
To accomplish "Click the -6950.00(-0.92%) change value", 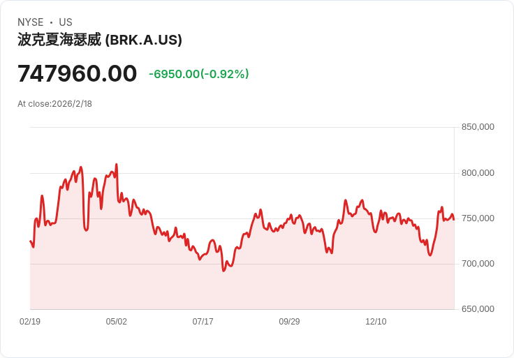I will pyautogui.click(x=198, y=74).
